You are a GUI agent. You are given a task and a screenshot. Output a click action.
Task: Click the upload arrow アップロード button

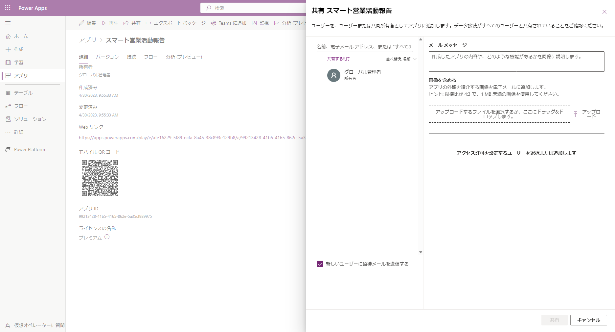(x=588, y=114)
